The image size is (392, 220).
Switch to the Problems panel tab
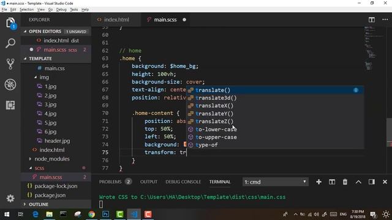pyautogui.click(x=110, y=182)
